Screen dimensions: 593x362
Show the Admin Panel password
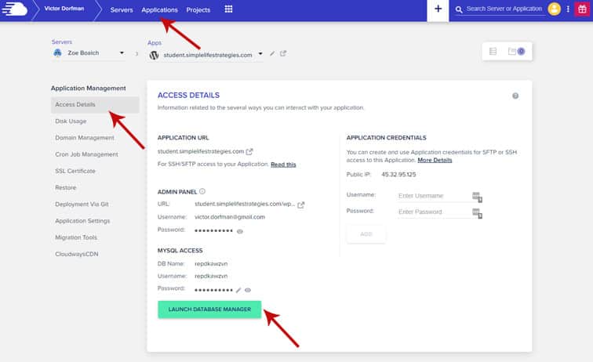point(240,231)
